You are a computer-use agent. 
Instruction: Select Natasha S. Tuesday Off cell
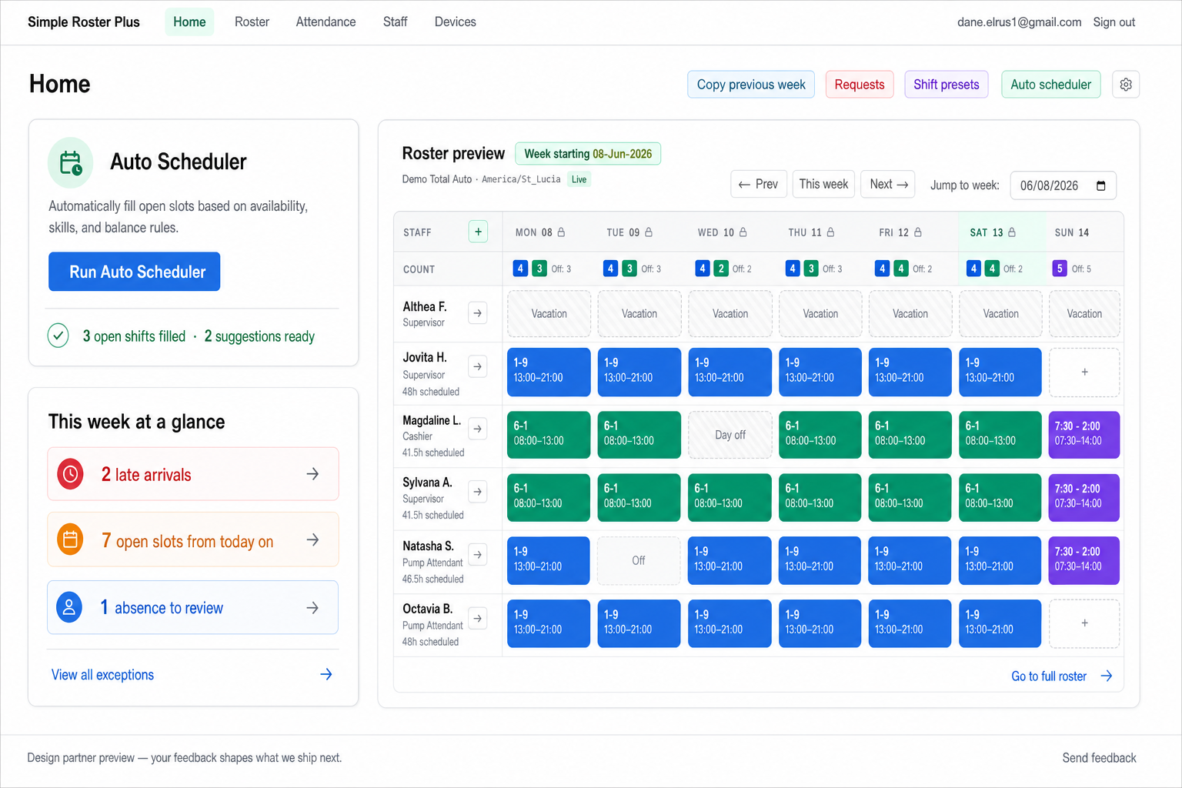(639, 560)
